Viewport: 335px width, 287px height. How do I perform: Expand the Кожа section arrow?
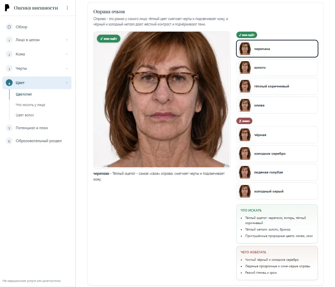(x=67, y=54)
